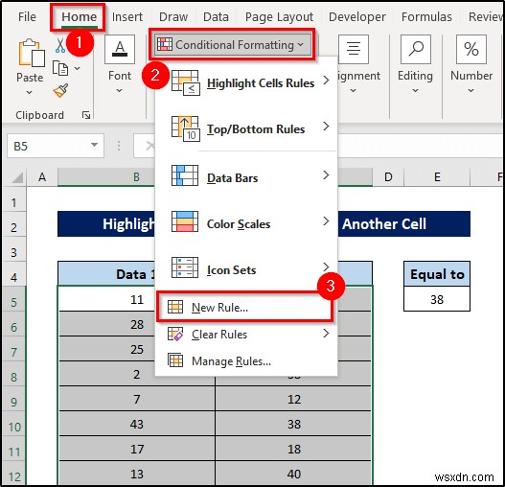Viewport: 505px width, 487px height.
Task: Open the Number percent icon
Action: pyautogui.click(x=471, y=49)
